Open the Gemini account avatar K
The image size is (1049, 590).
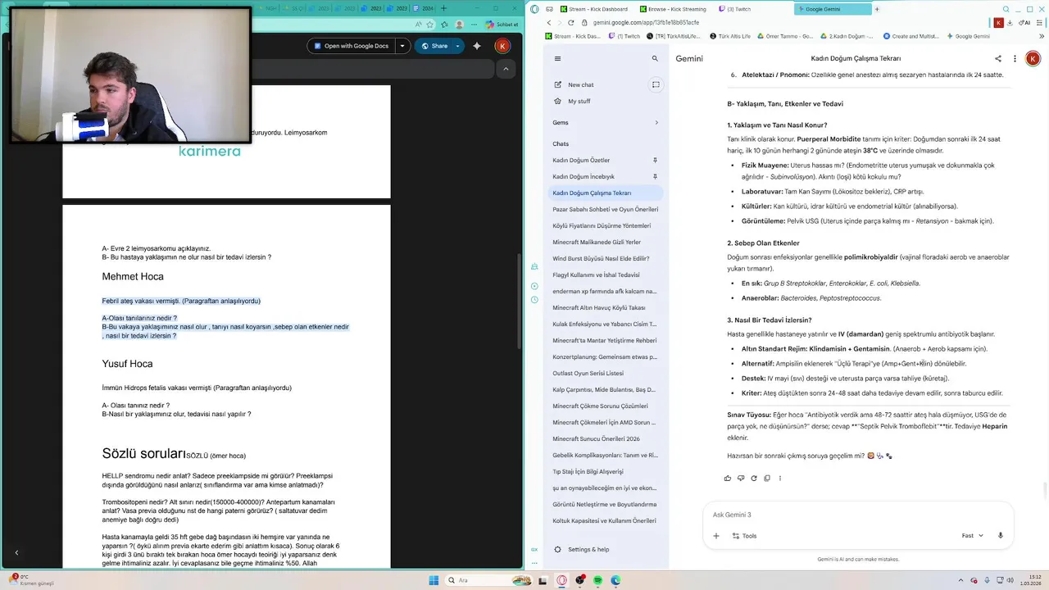click(1033, 58)
